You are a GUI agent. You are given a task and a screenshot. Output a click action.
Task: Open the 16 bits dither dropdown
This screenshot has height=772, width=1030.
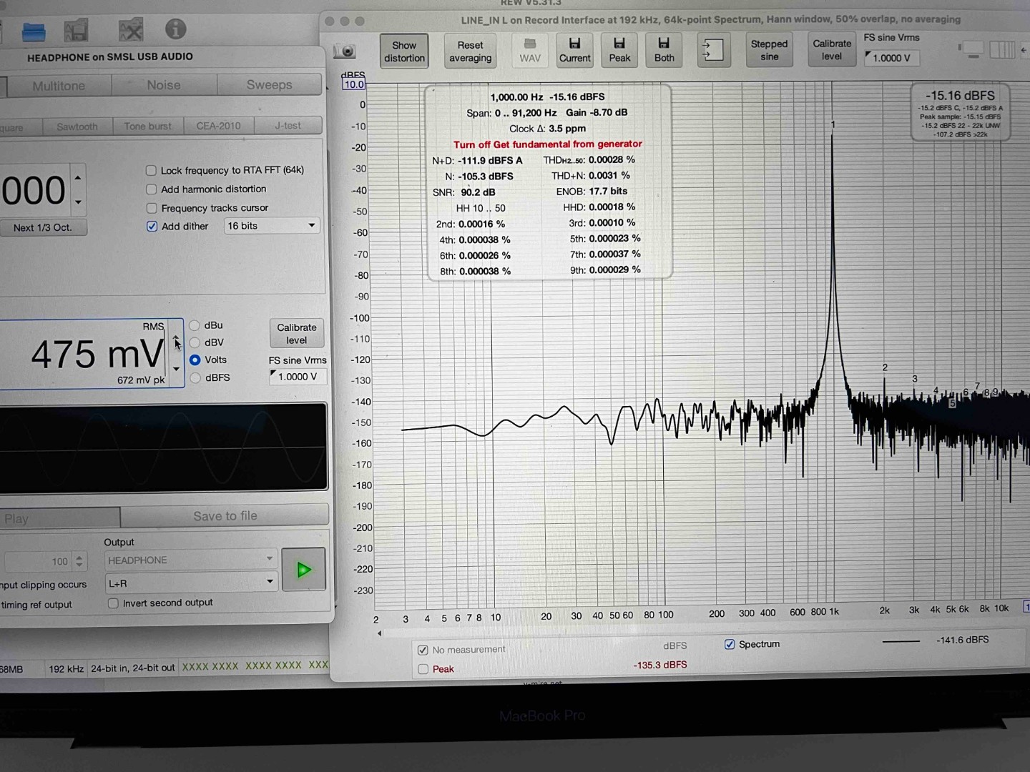click(271, 226)
